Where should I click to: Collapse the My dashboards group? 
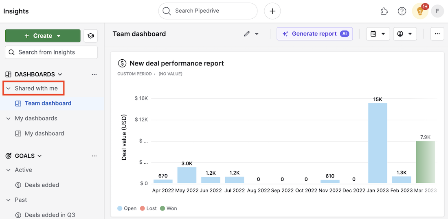tap(8, 118)
